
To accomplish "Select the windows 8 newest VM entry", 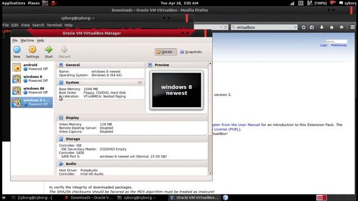I will [32, 102].
